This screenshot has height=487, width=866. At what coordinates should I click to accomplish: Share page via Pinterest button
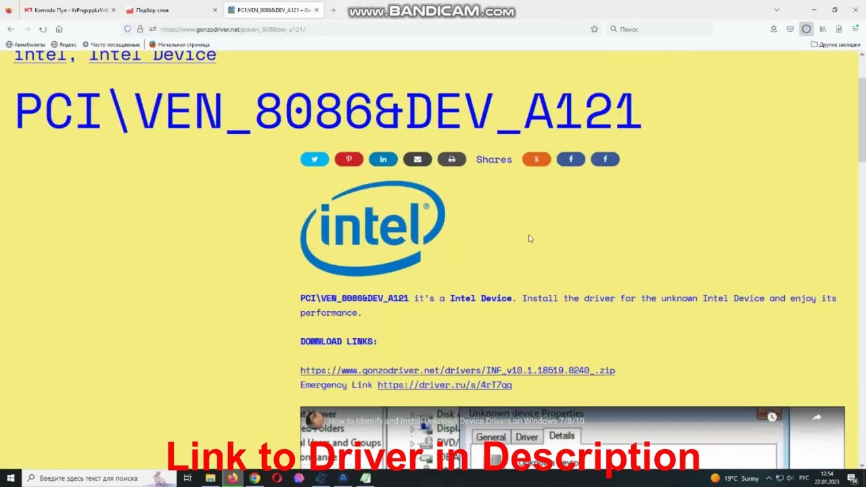349,159
